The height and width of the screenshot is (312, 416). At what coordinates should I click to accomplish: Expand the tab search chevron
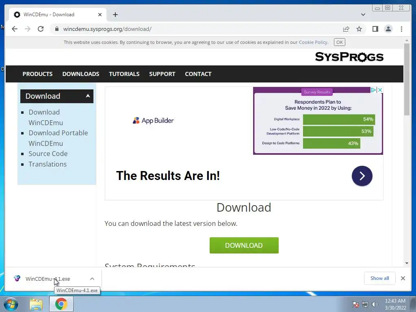363,15
